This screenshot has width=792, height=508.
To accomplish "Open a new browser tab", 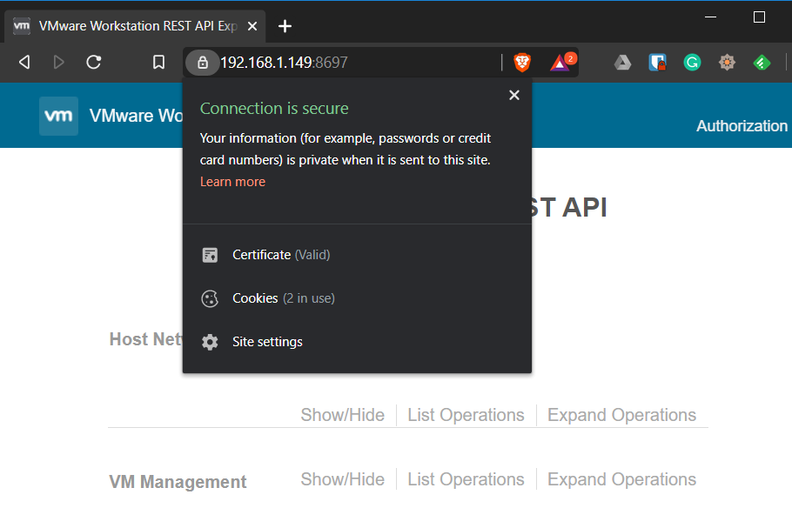I will (x=285, y=26).
